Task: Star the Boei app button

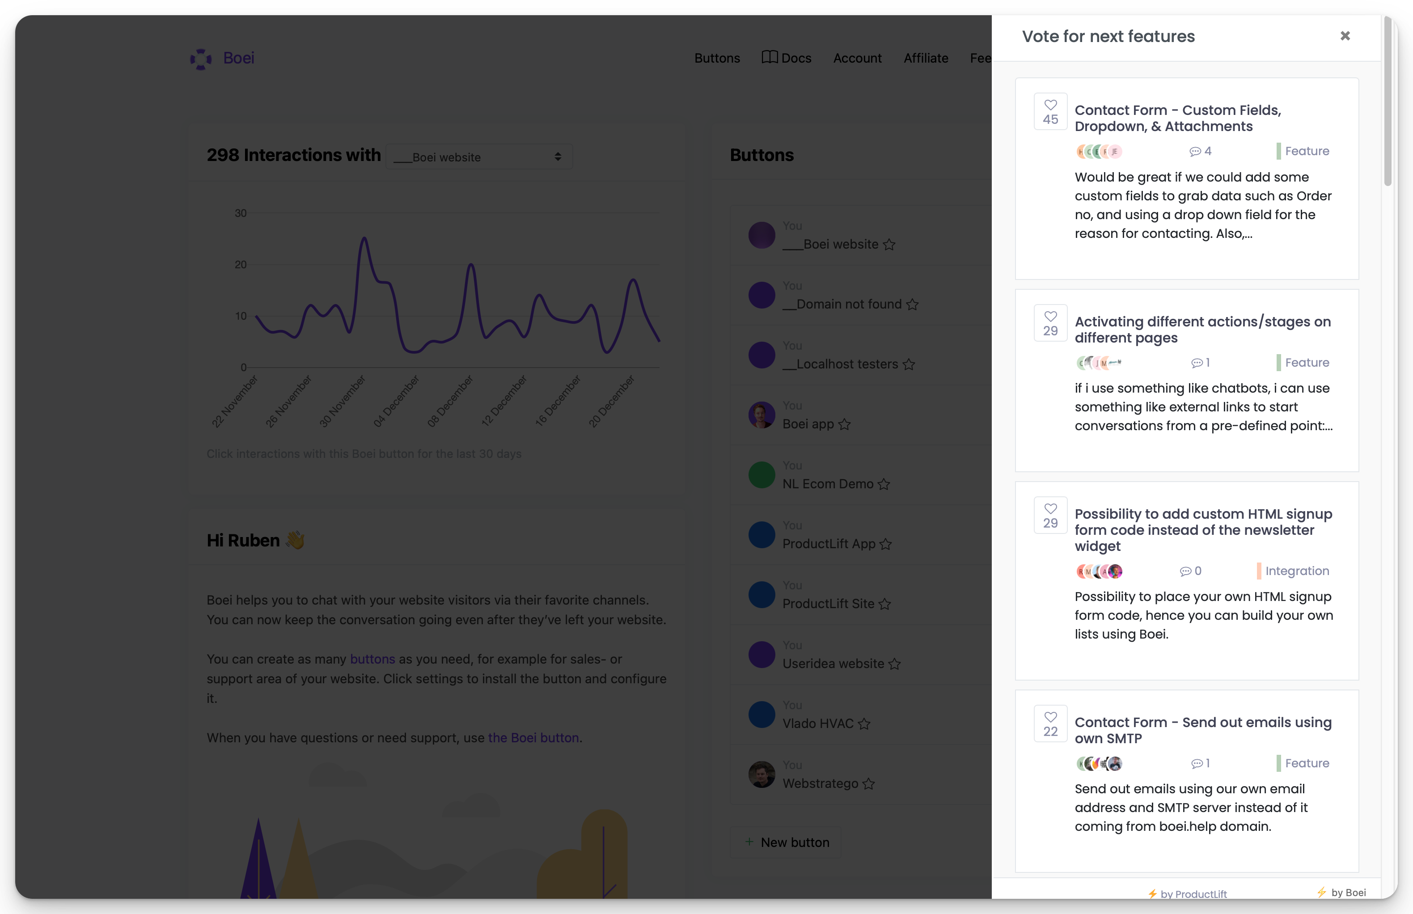Action: [x=844, y=424]
